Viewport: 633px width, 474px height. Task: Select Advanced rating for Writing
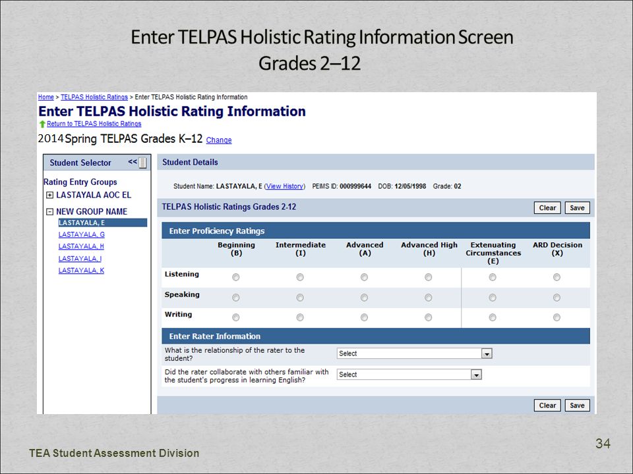click(x=364, y=317)
